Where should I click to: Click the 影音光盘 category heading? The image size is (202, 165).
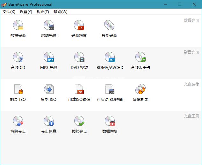pyautogui.click(x=191, y=52)
